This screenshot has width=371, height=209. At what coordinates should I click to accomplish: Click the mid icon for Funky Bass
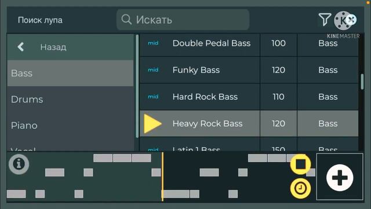click(x=153, y=70)
